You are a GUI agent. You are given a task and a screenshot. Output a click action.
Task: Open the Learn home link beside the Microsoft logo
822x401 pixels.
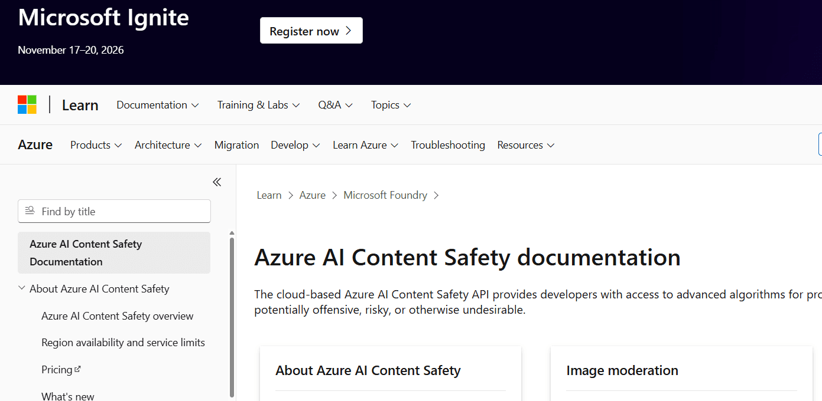(x=80, y=105)
